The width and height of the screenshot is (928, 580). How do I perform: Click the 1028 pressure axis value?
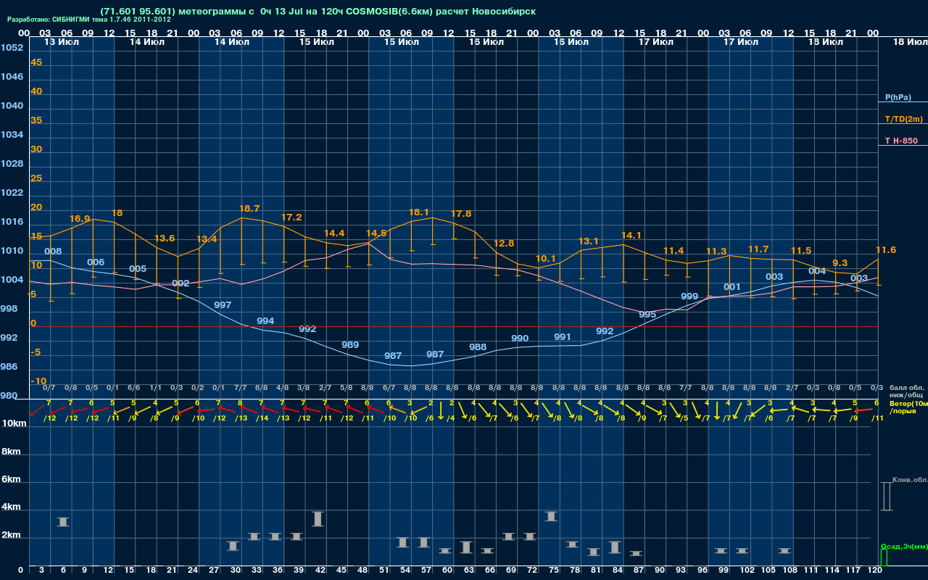tap(12, 164)
